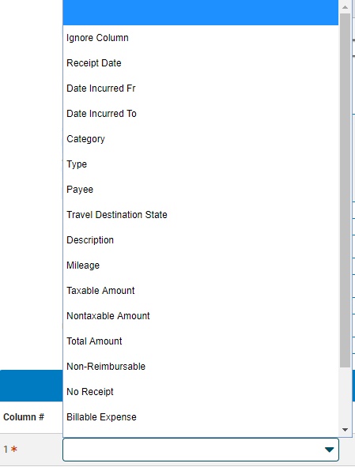Select the Description option
The height and width of the screenshot is (467, 355).
pyautogui.click(x=201, y=240)
